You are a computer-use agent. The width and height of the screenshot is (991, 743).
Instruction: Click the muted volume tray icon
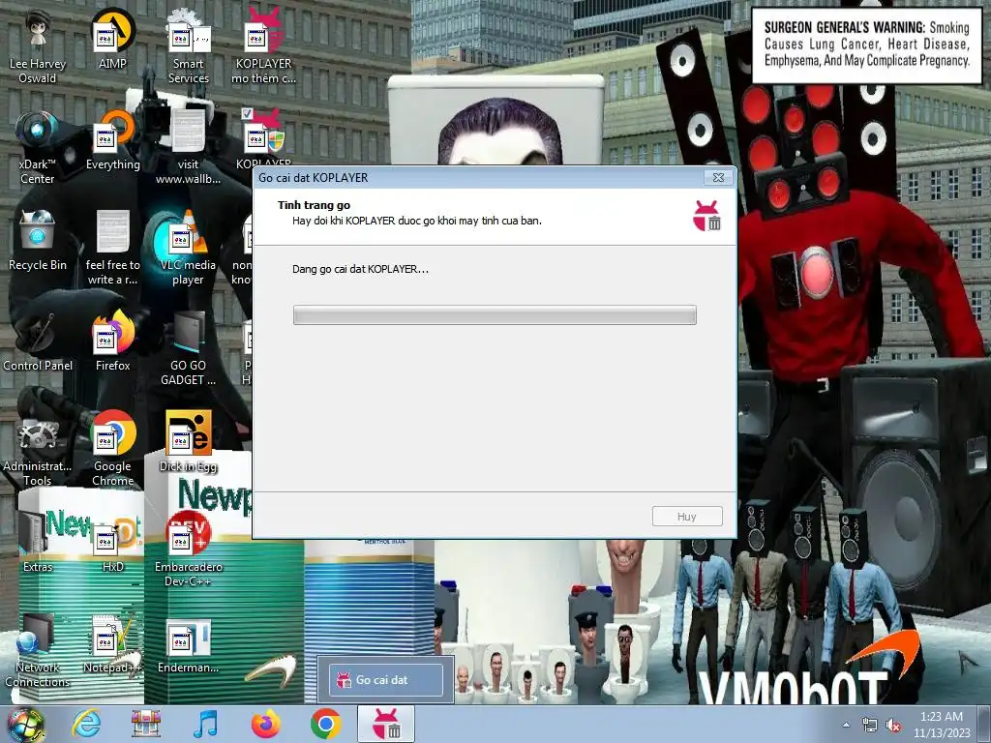coord(893,726)
